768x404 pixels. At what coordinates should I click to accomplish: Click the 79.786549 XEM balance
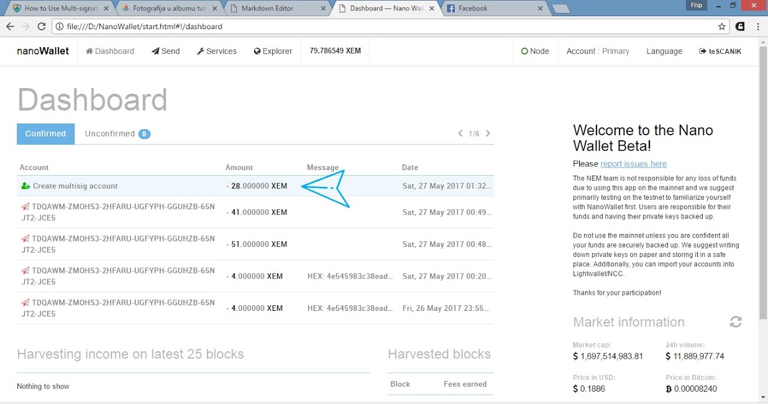335,51
